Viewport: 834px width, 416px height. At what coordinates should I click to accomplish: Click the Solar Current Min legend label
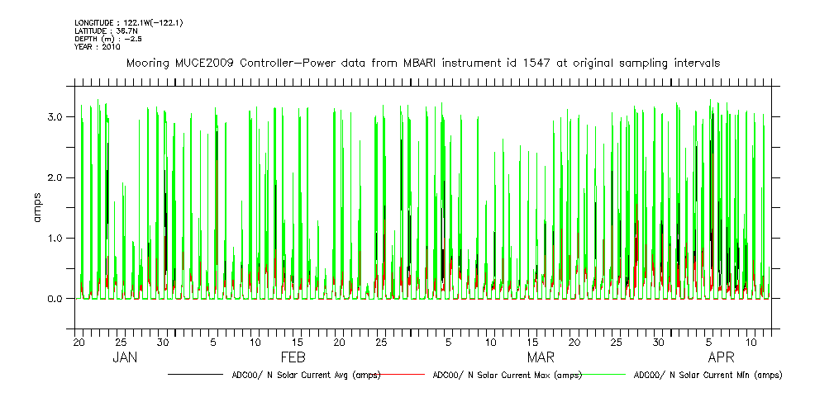pyautogui.click(x=708, y=375)
